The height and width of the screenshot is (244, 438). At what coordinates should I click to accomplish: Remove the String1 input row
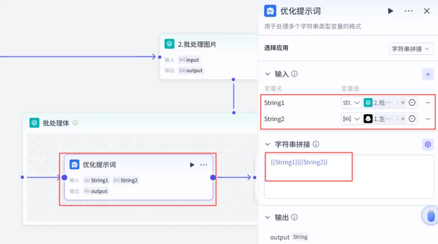(x=428, y=103)
